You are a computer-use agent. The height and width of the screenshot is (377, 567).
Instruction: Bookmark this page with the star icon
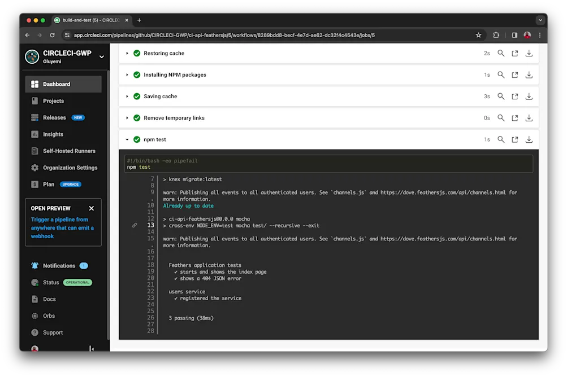tap(478, 35)
